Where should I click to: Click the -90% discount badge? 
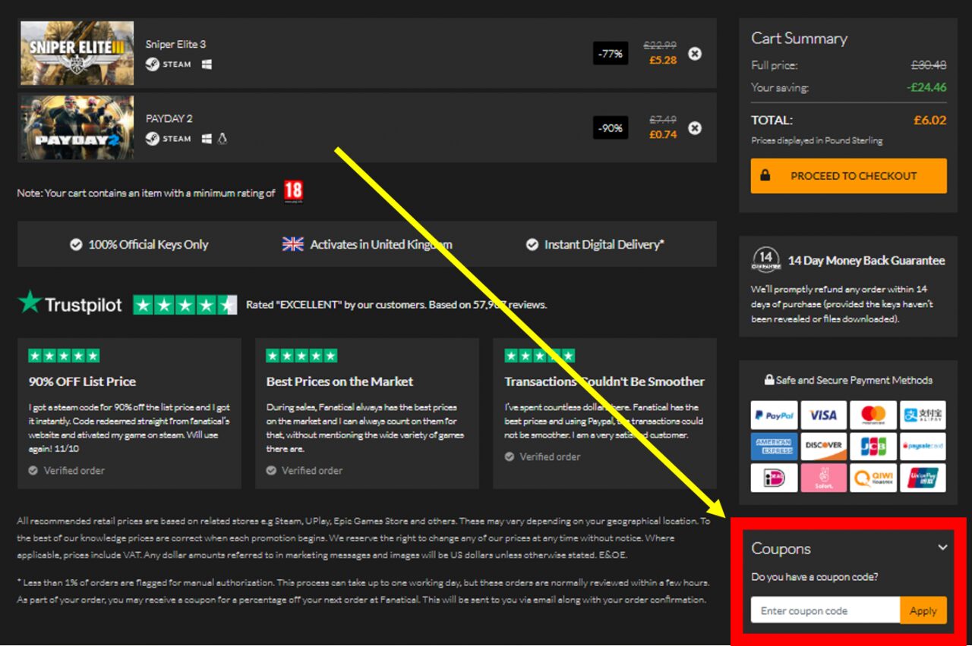pos(611,128)
